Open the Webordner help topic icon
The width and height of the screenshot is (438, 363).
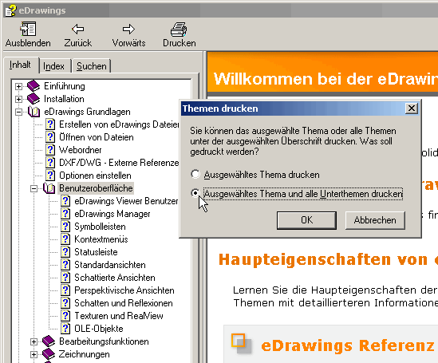pyautogui.click(x=50, y=150)
